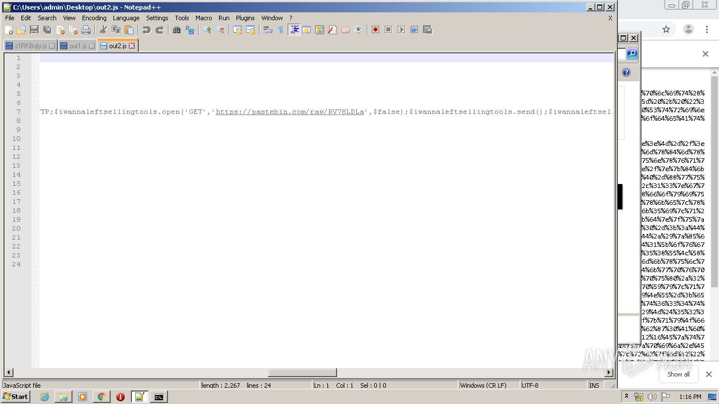The width and height of the screenshot is (719, 404).
Task: Click the Zoom In icon
Action: [x=207, y=30]
